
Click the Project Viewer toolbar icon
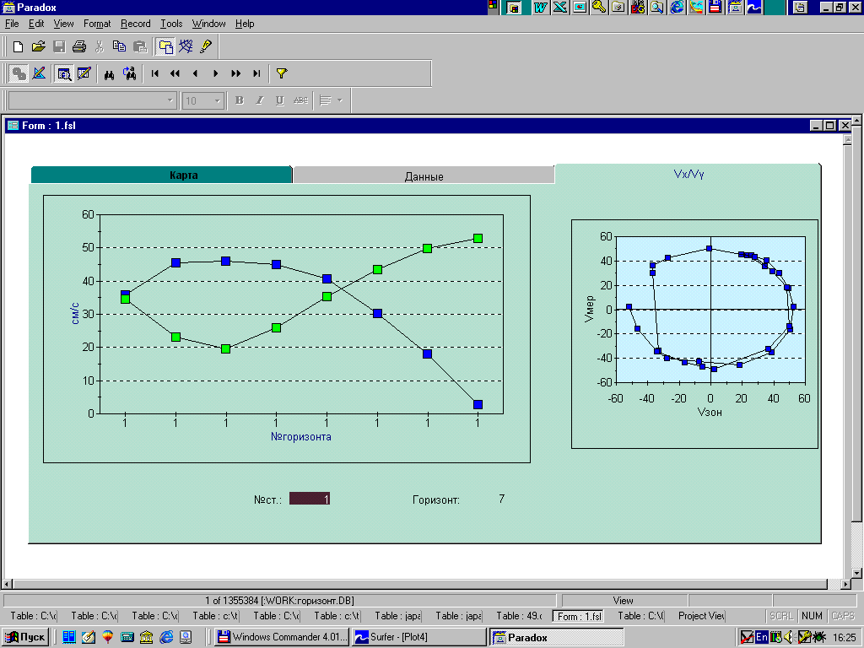pyautogui.click(x=165, y=46)
